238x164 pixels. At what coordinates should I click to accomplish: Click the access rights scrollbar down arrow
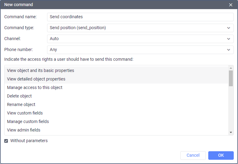[231, 132]
